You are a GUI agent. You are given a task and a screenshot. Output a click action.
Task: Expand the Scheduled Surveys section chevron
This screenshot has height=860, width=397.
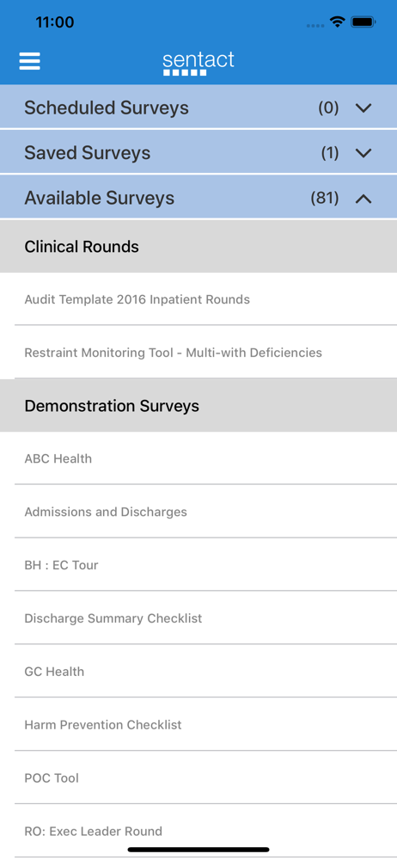[363, 108]
